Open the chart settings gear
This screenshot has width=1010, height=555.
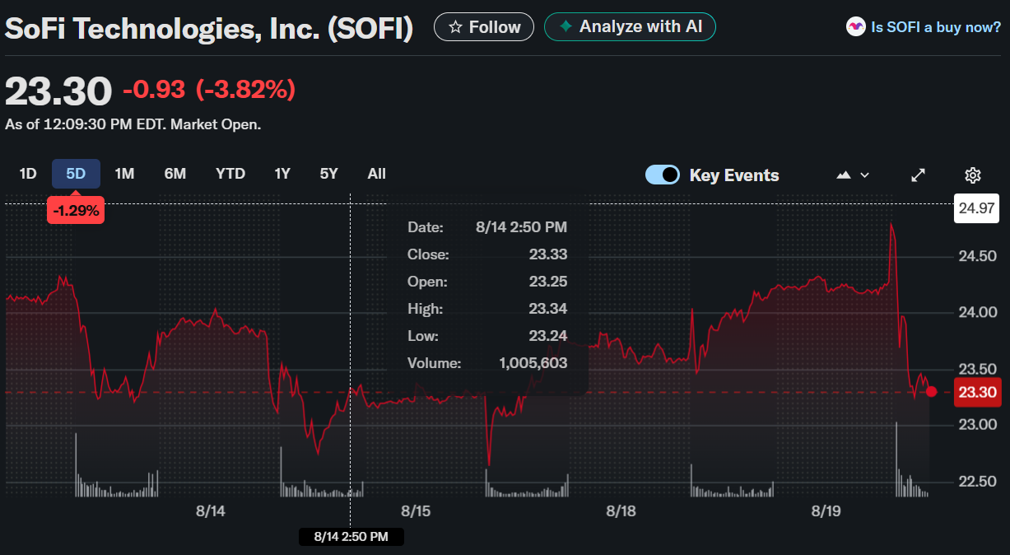point(972,175)
